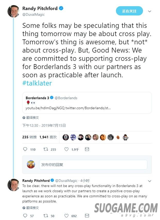Retweet the follow-up tweet
The height and width of the screenshot is (220, 160).
[x=45, y=216]
